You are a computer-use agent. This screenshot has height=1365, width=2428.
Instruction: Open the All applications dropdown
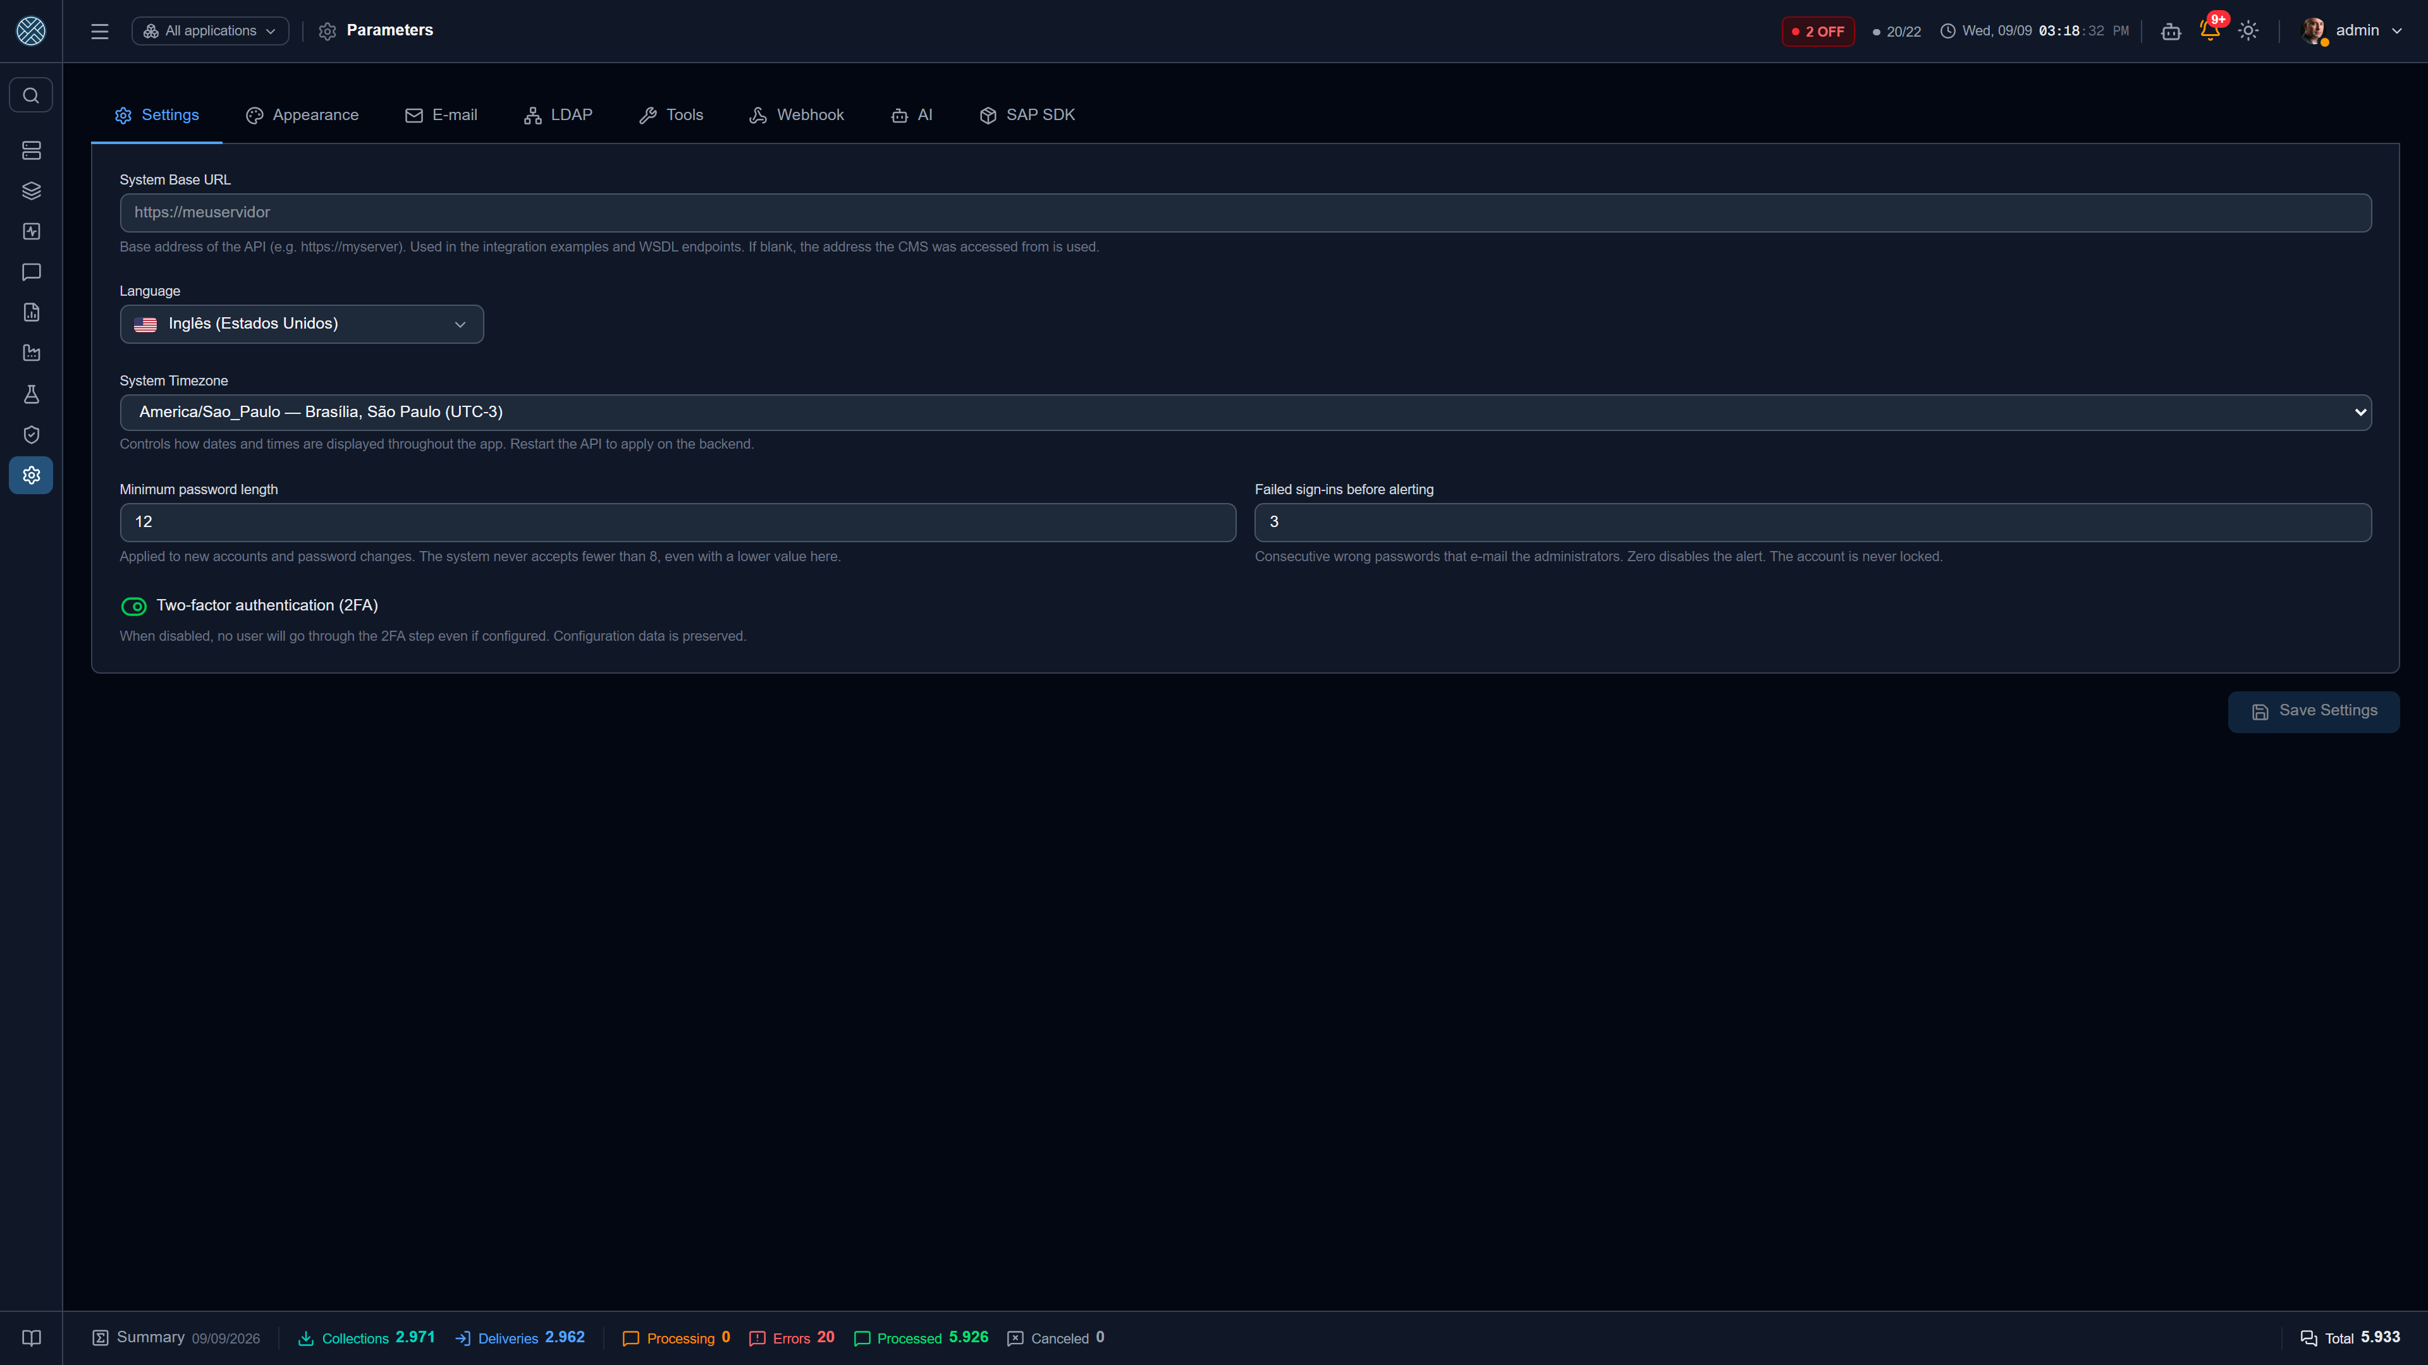[210, 31]
